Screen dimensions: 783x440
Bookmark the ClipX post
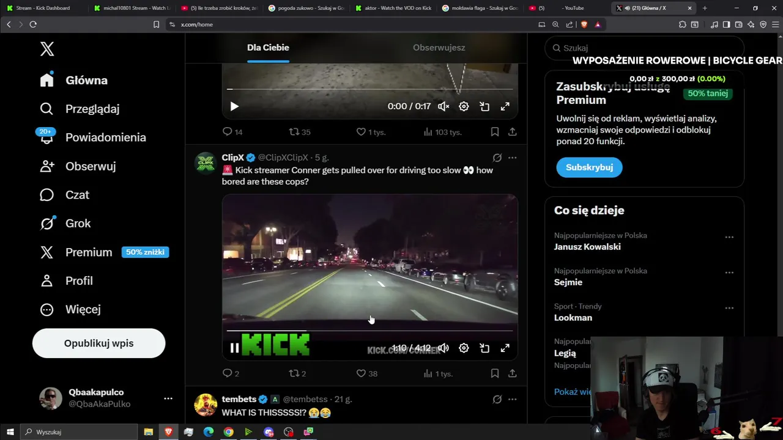point(495,373)
